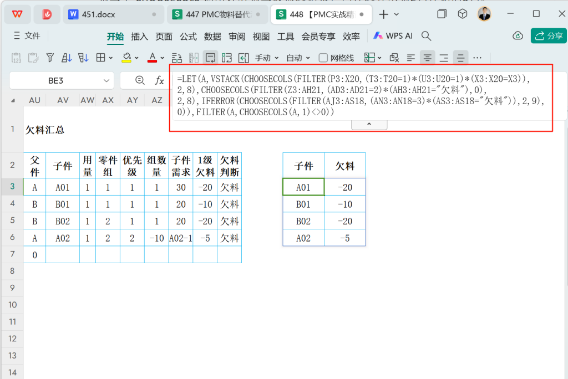Open the user avatar profile
Viewport: 568px width, 379px height.
[484, 14]
